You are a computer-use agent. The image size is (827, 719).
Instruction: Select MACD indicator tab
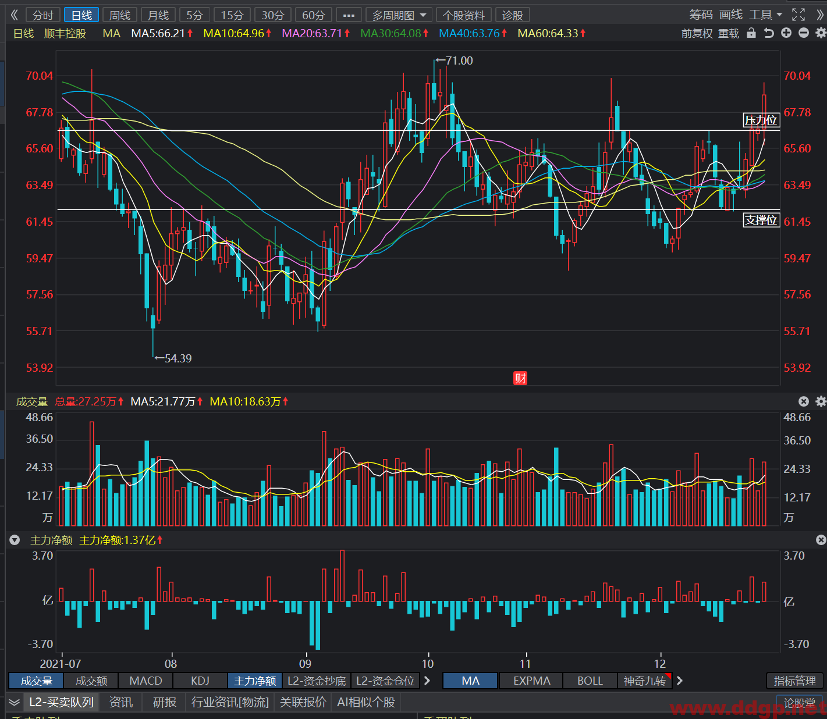click(145, 681)
